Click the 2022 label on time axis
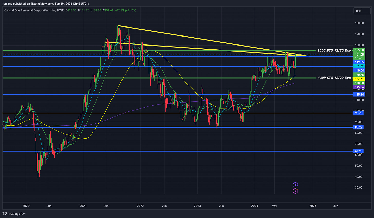This screenshot has width=374, height=218. coord(140,206)
